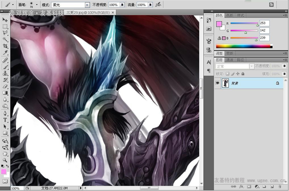Screen dimensions: 289x191
Task: Toggle Quick Mask mode
Action: (x=5, y=181)
